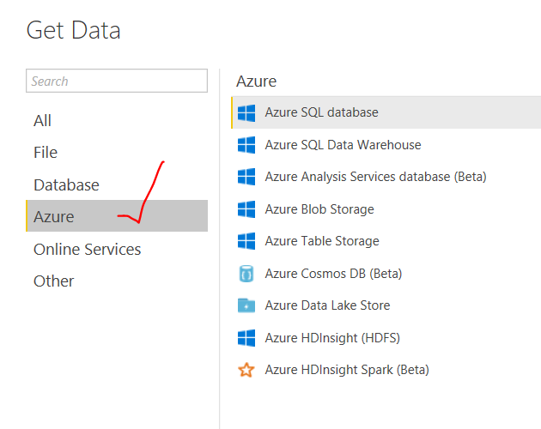541x429 pixels.
Task: Click the Azure Data Lake Store folder icon
Action: coord(246,305)
